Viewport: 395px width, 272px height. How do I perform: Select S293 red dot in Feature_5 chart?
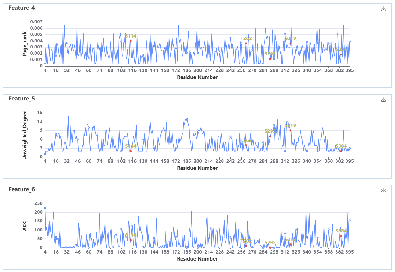[x=270, y=136]
